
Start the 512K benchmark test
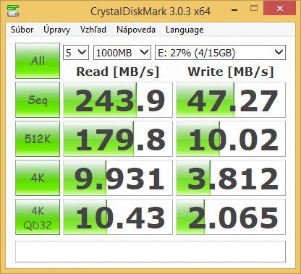(38, 139)
